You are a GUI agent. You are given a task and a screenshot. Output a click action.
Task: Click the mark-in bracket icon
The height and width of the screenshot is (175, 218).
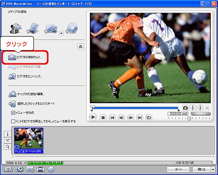point(193,108)
